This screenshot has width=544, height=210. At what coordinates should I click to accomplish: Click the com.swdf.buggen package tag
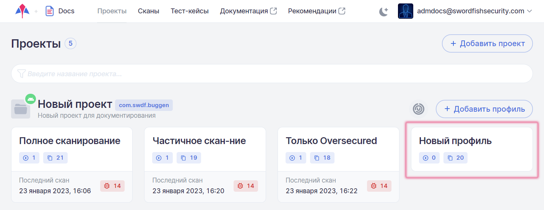144,105
